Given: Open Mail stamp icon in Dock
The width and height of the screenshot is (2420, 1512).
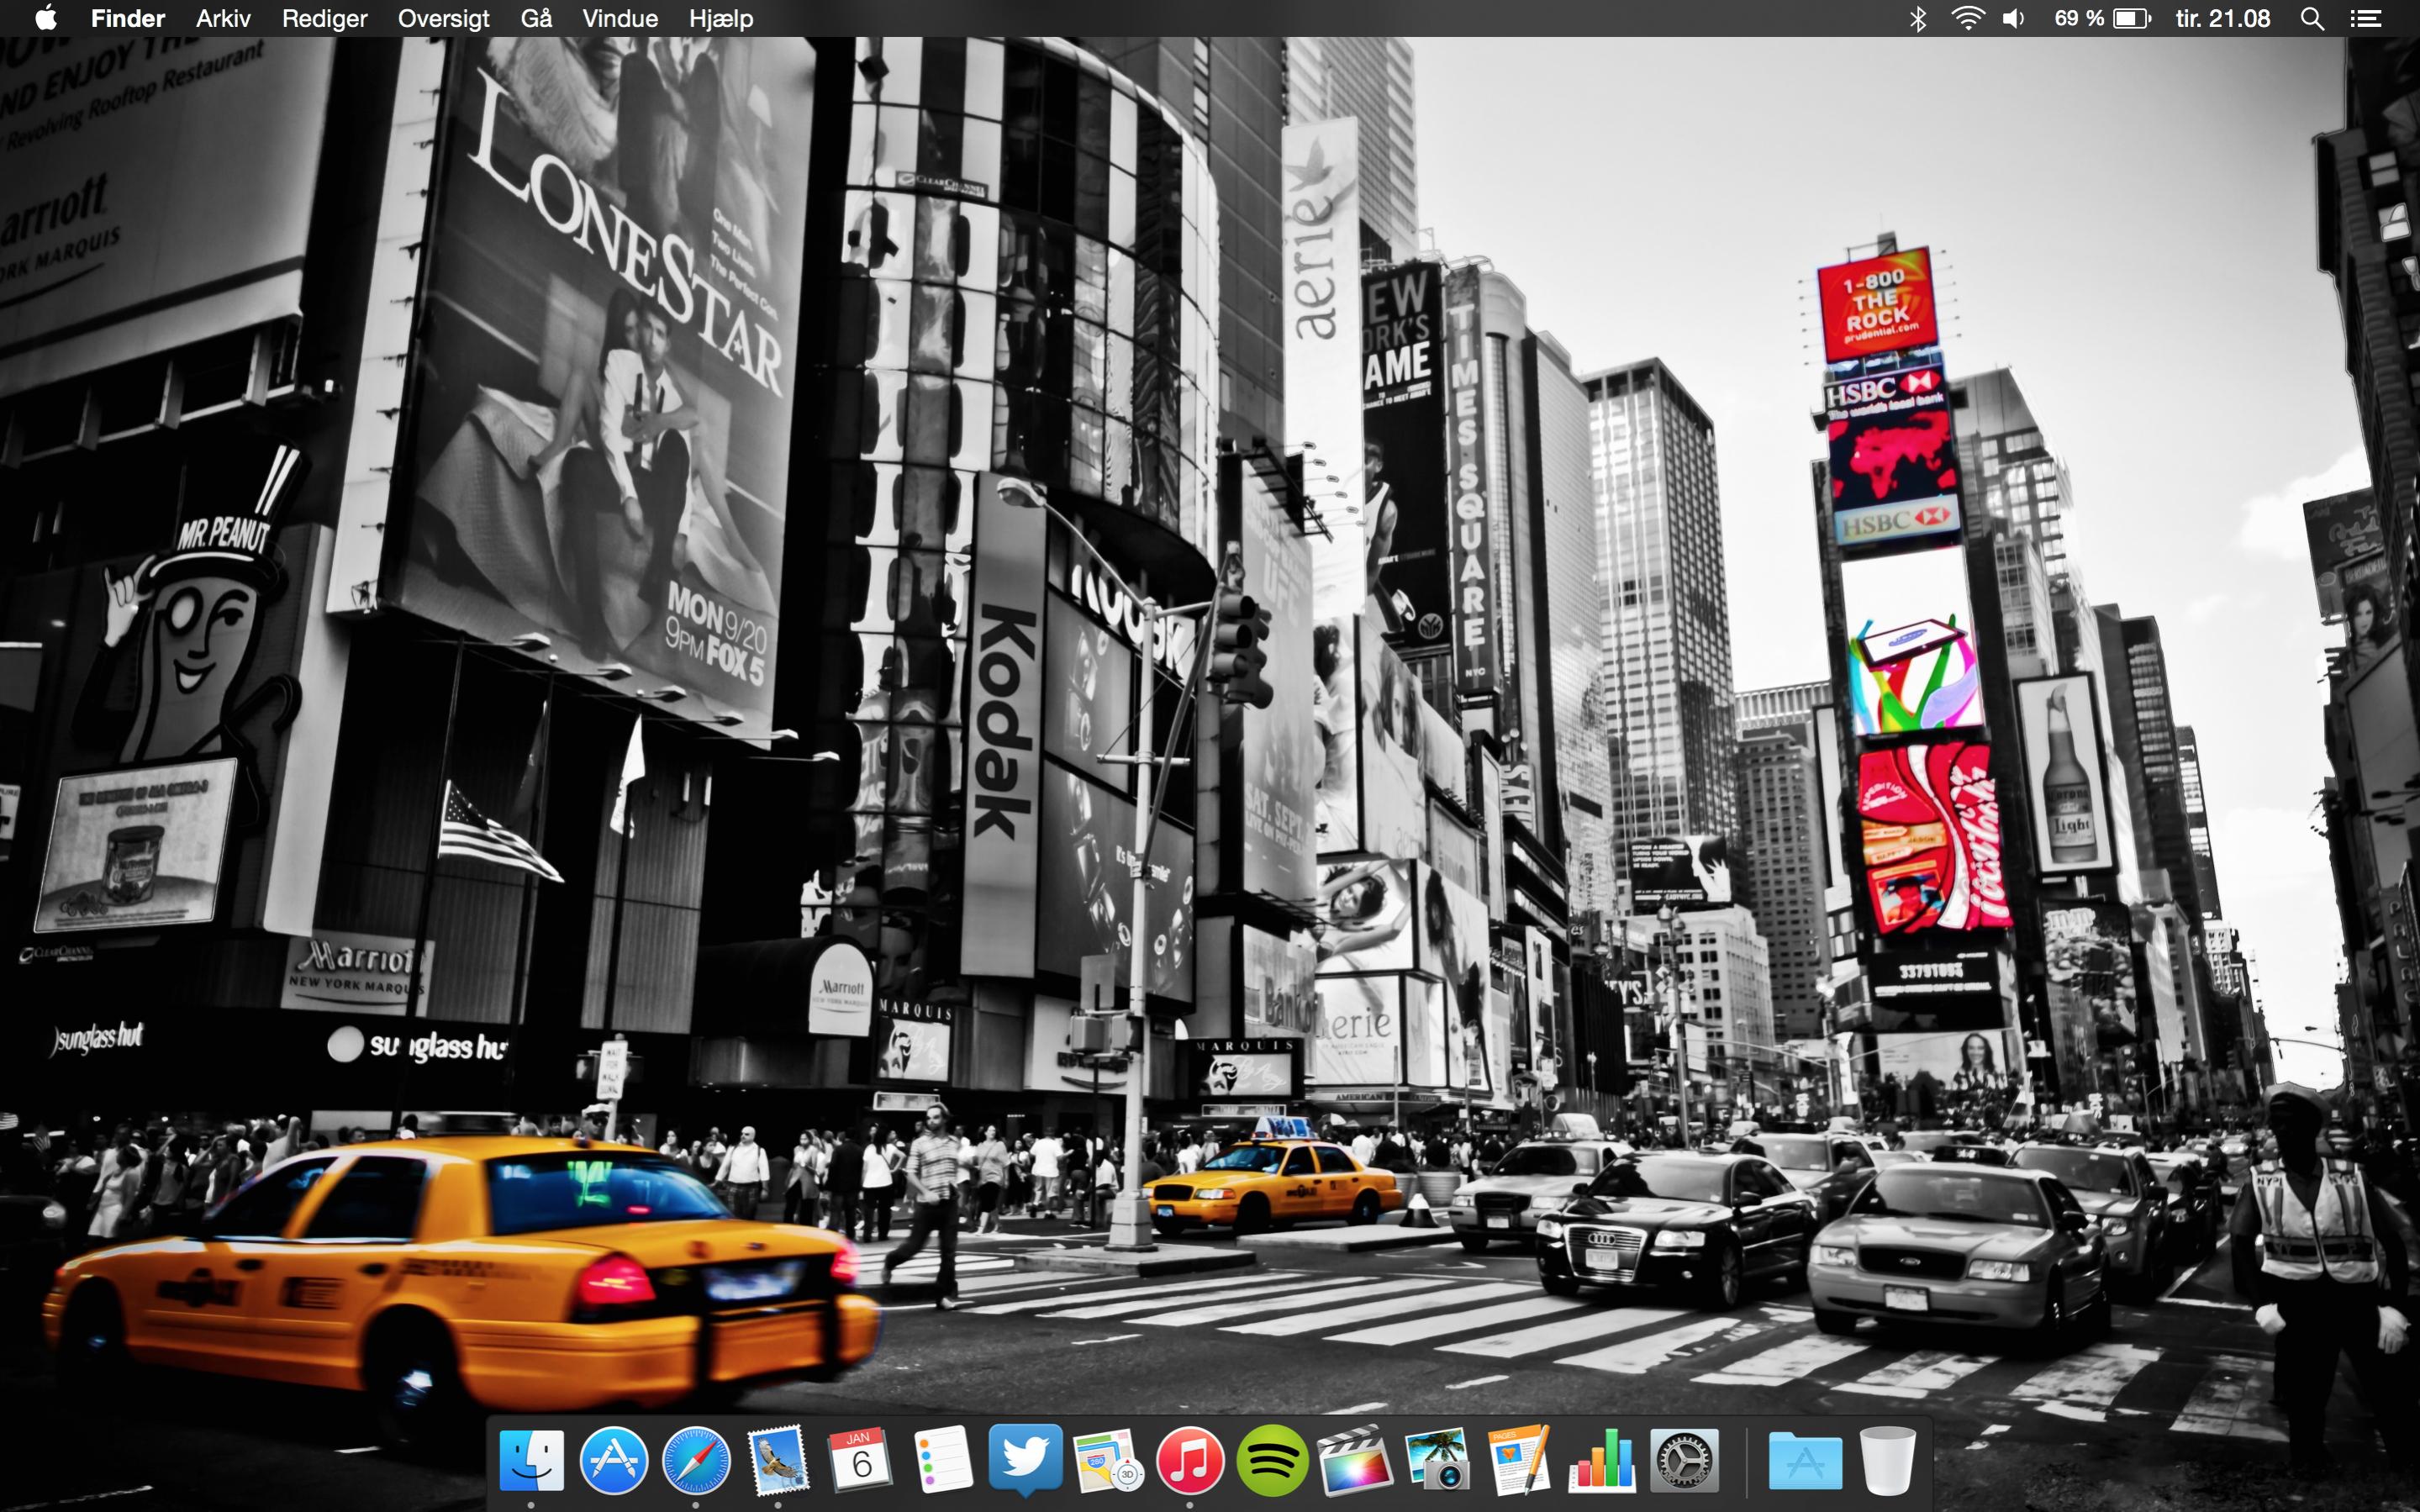Looking at the screenshot, I should pos(778,1461).
